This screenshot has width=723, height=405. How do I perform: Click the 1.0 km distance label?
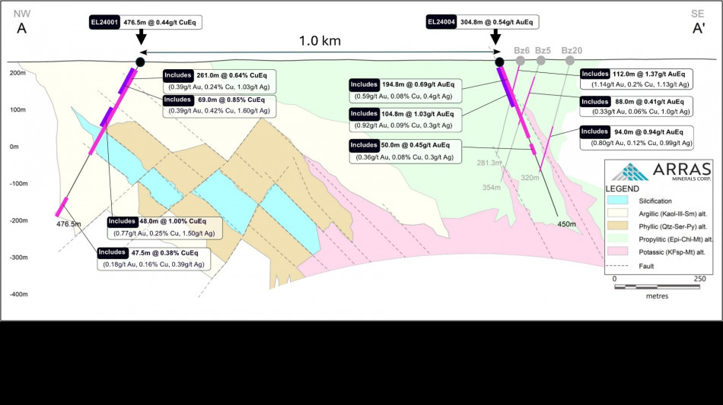tap(320, 40)
